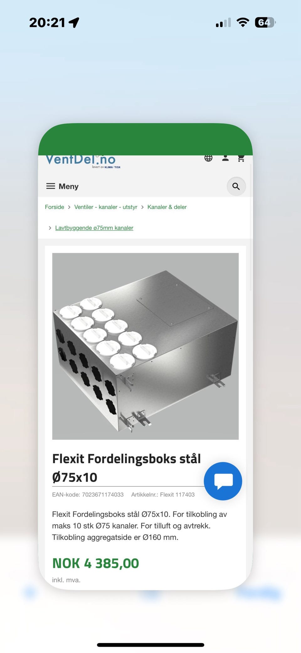Click chevron after Forside breadcrumb
The height and width of the screenshot is (653, 301).
pyautogui.click(x=69, y=207)
